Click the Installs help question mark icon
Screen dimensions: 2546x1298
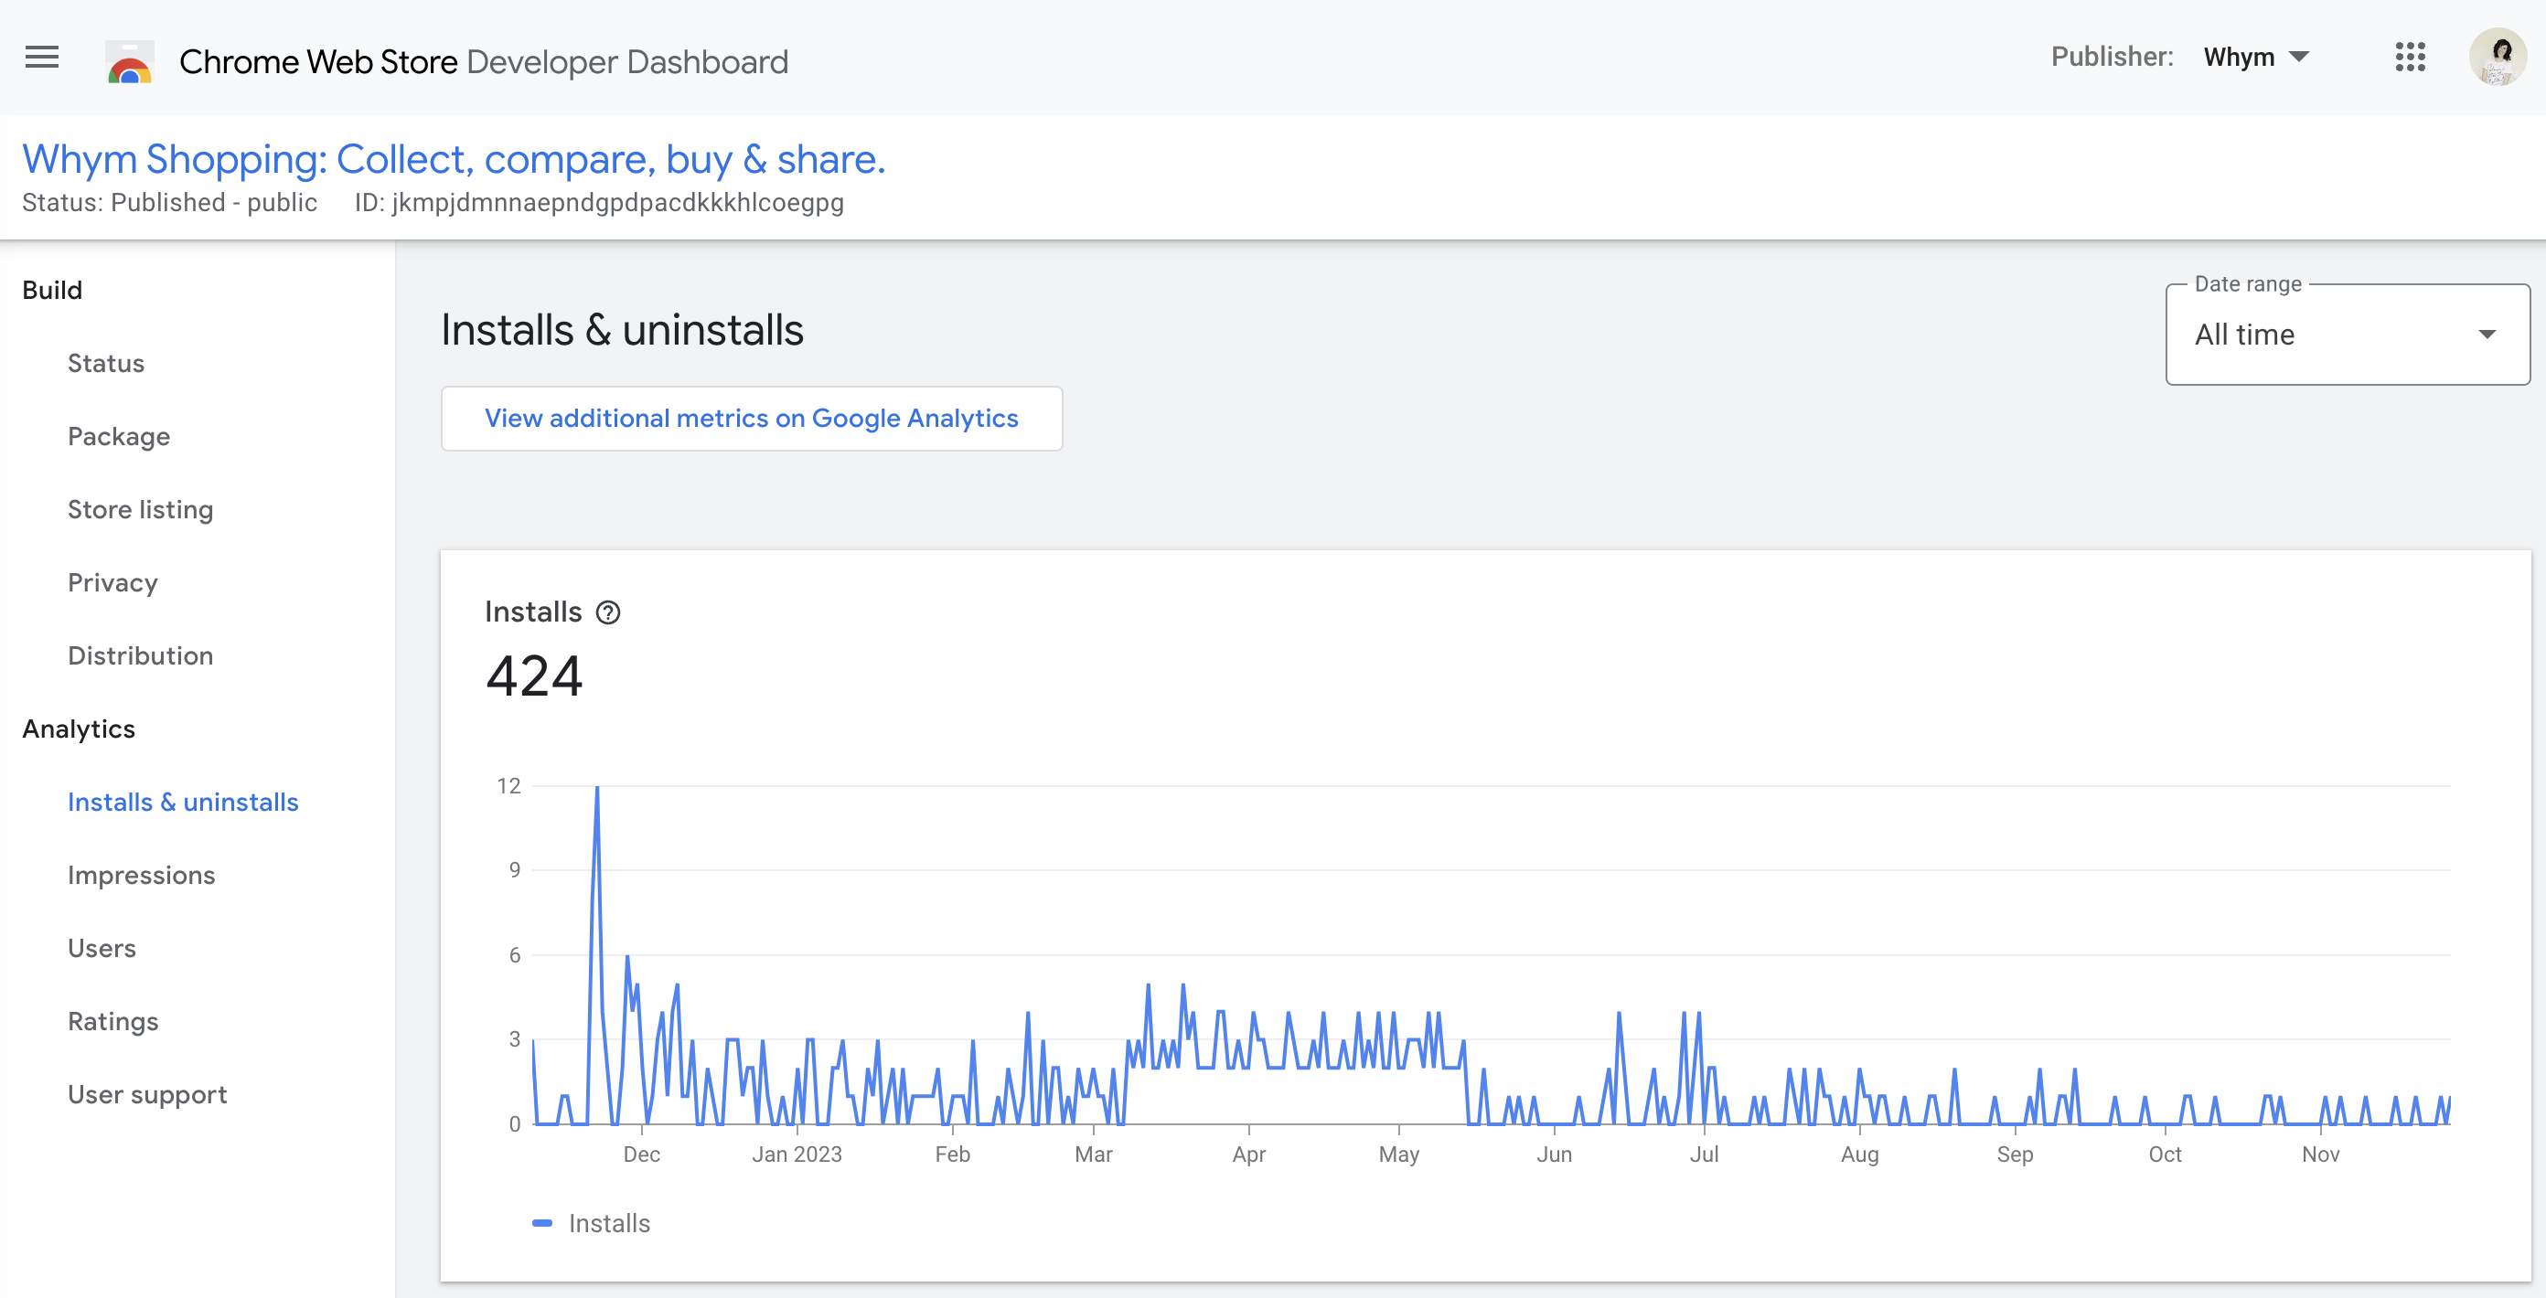click(608, 612)
